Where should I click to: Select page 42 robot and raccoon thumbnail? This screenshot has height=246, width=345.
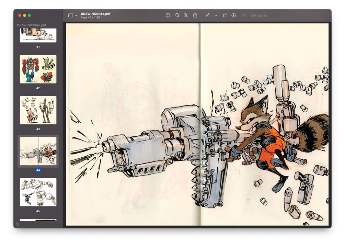coord(38,69)
